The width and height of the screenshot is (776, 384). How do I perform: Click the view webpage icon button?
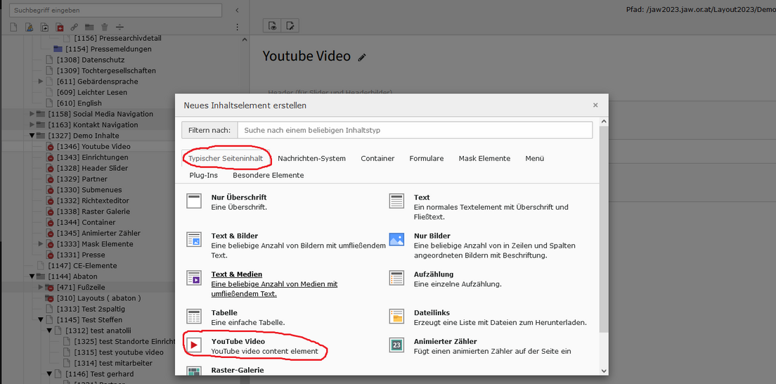tap(272, 26)
